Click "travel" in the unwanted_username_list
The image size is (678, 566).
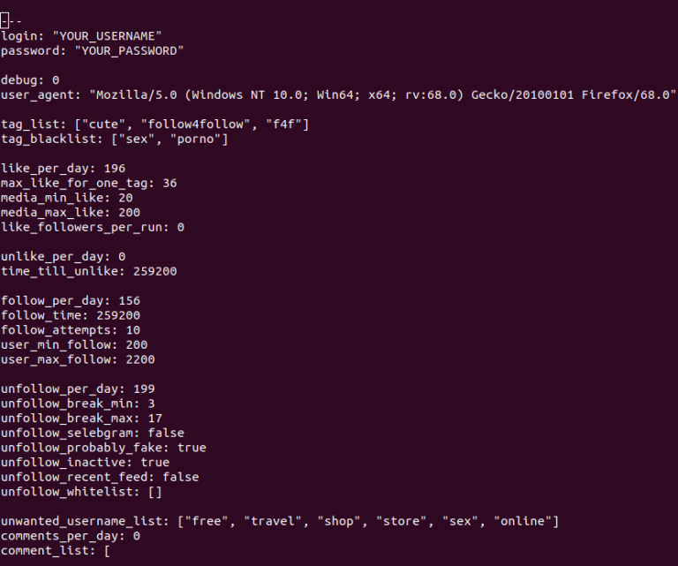[269, 521]
